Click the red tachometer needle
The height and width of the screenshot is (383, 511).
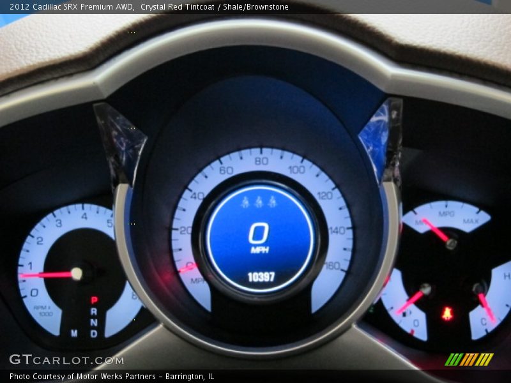(x=45, y=275)
